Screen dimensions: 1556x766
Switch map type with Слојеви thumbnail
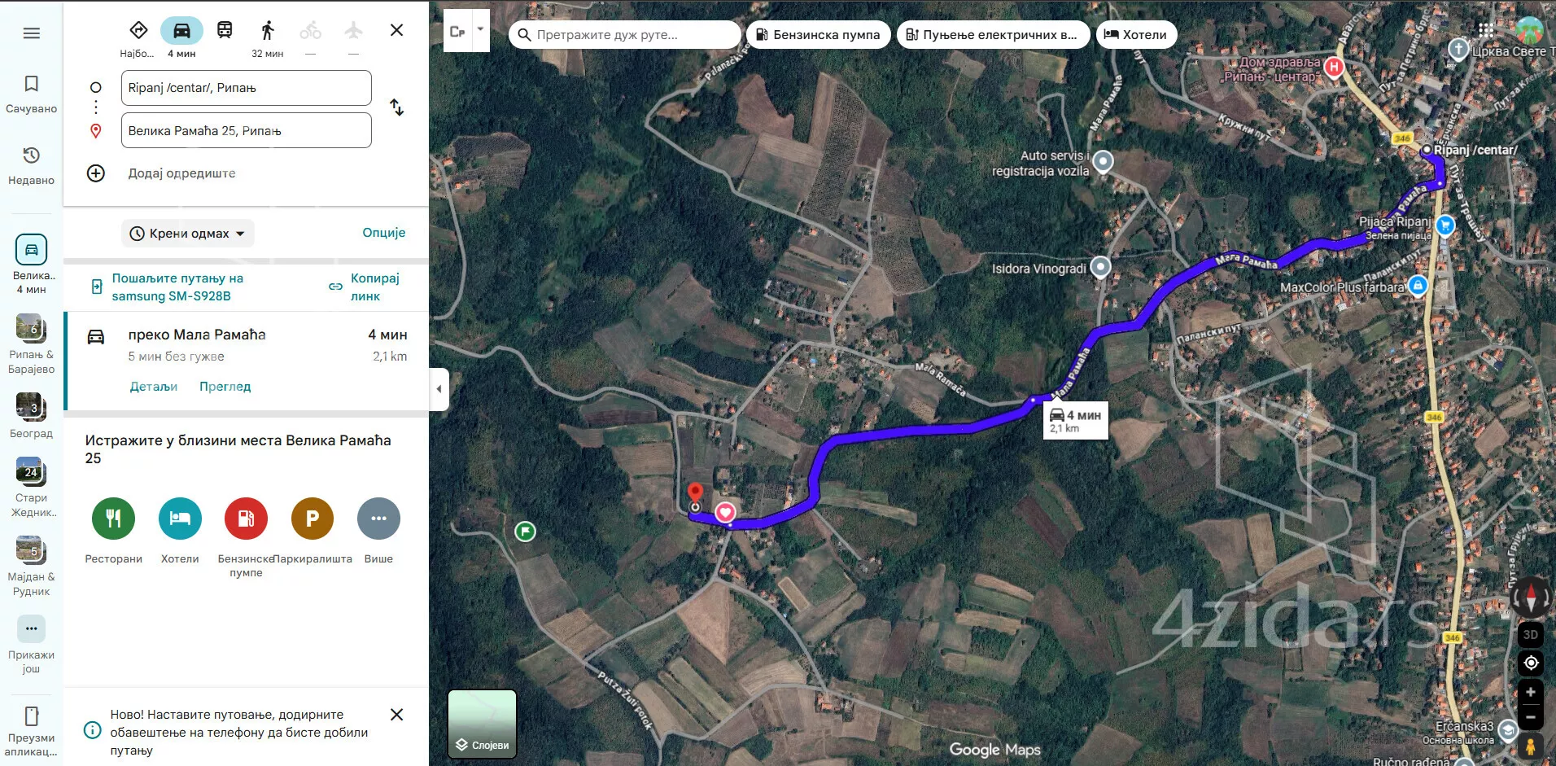[483, 724]
